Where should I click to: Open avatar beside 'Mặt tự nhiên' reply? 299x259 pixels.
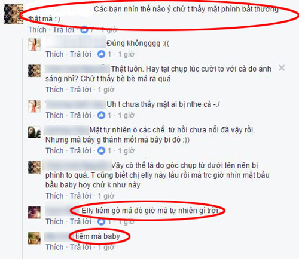tap(34, 132)
